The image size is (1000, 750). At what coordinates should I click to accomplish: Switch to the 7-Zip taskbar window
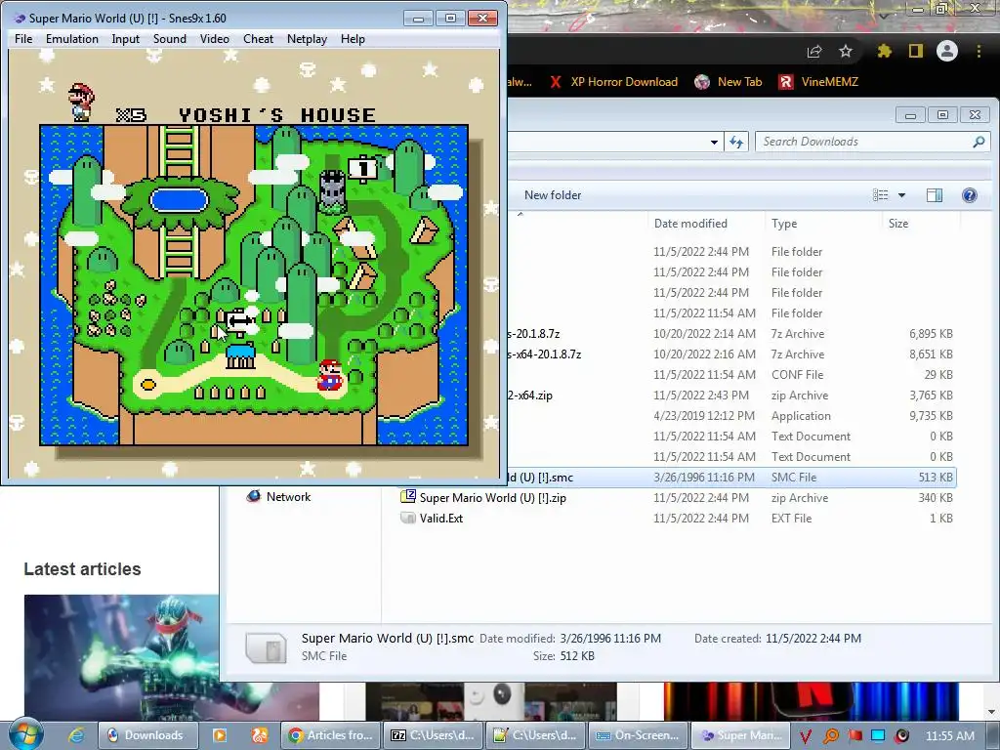click(x=433, y=735)
